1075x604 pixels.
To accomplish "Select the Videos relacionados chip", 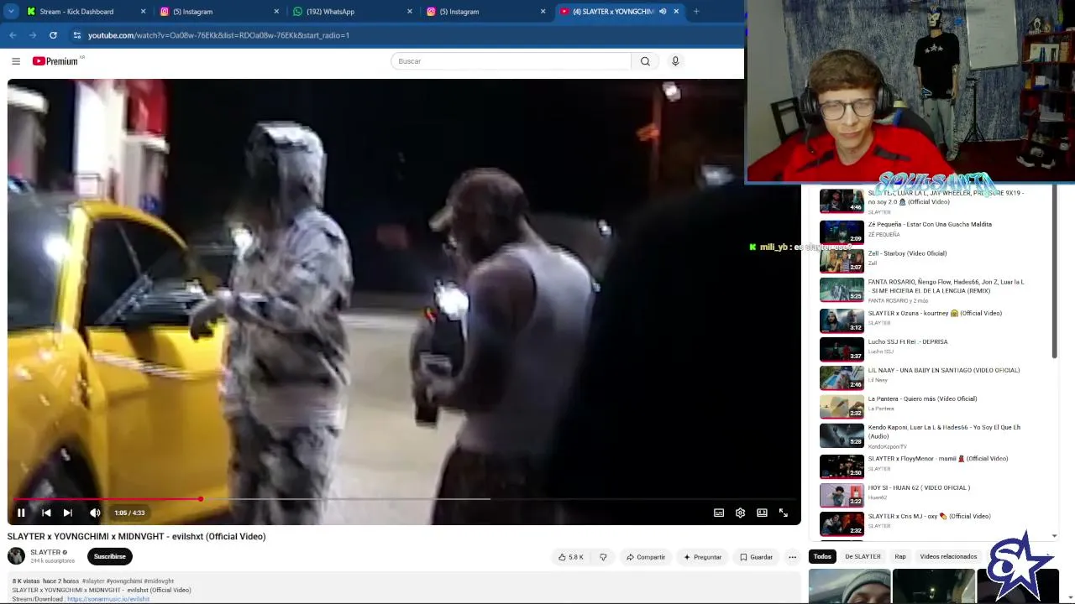I will (x=948, y=557).
